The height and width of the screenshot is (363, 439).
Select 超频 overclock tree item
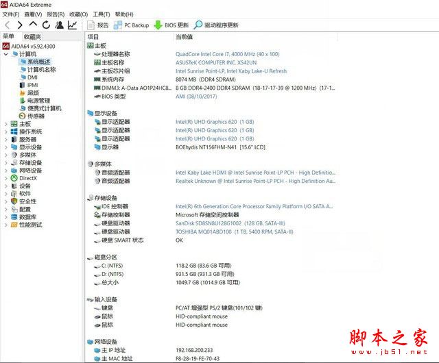(29, 93)
